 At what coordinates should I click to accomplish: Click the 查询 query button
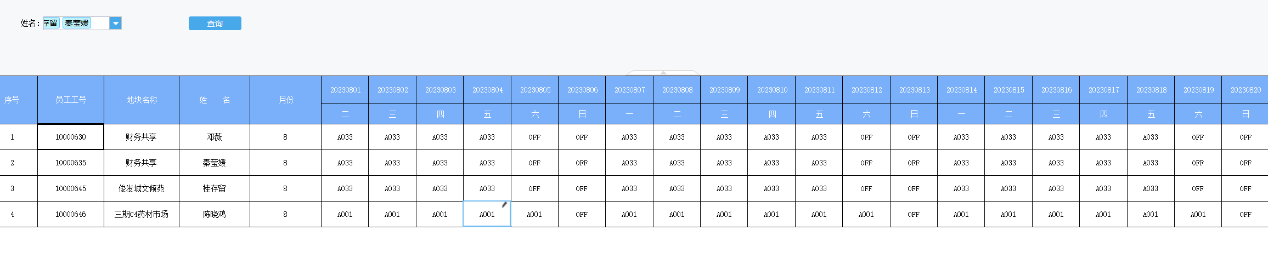[215, 24]
